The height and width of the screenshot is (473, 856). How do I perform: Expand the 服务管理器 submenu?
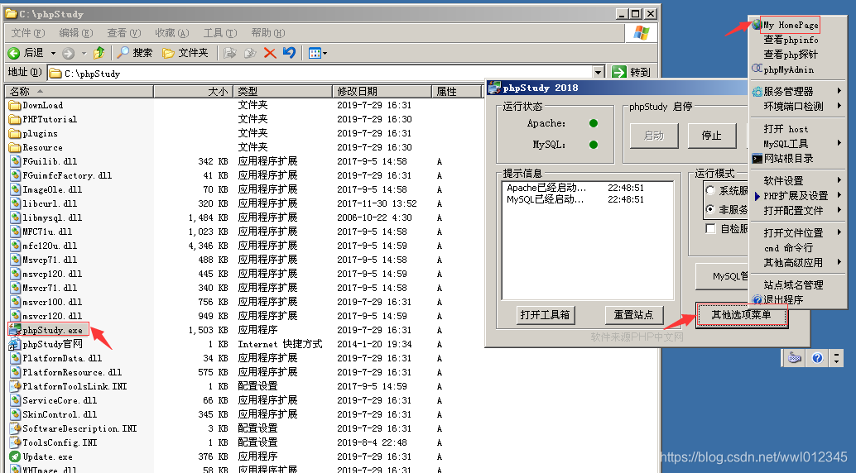click(x=797, y=91)
